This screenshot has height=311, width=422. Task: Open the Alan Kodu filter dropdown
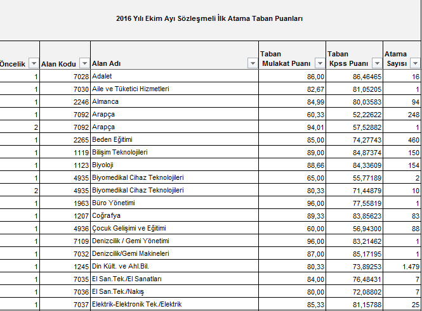[84, 64]
